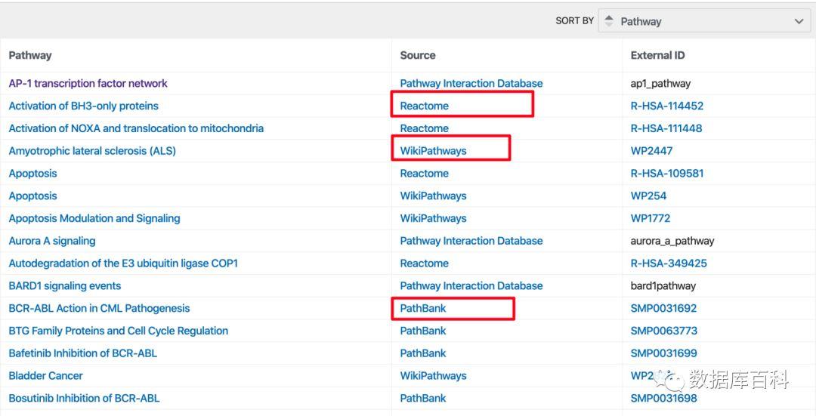
Task: Click the dropdown chevron in the sort box
Action: tap(799, 21)
